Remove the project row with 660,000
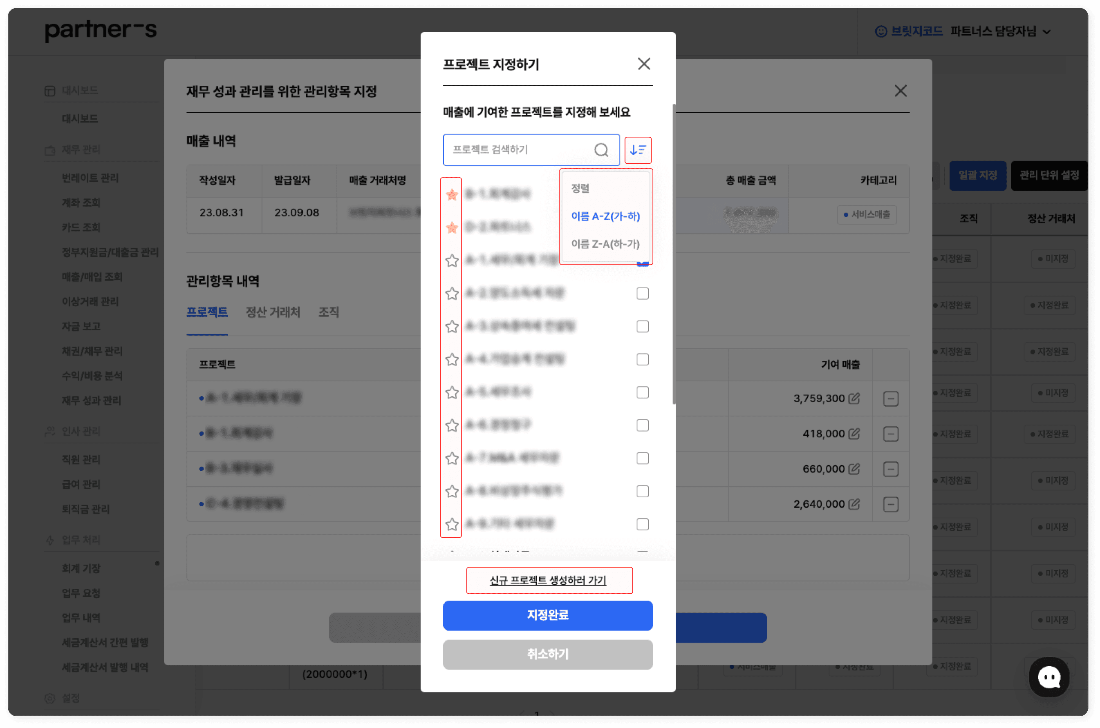The height and width of the screenshot is (728, 1100). (890, 470)
